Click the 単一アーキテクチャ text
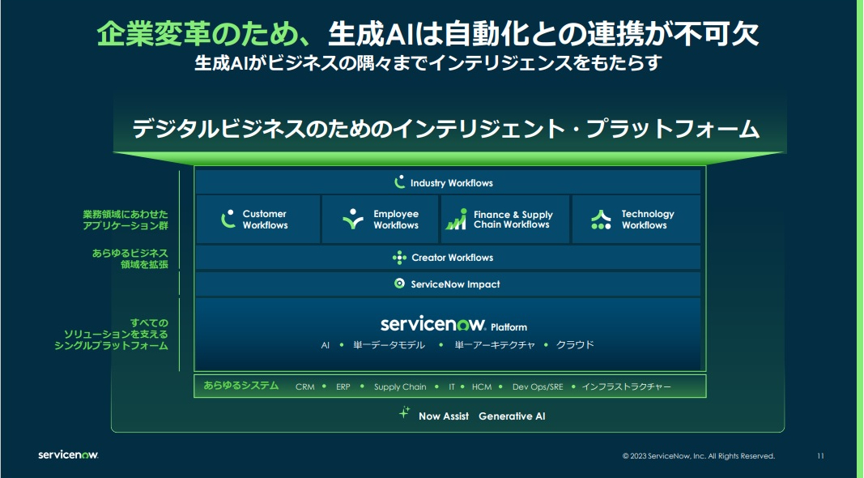 tap(494, 345)
